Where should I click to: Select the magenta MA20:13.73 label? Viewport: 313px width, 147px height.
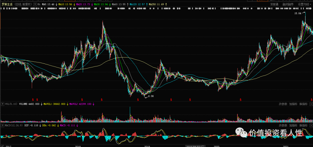(83, 4)
